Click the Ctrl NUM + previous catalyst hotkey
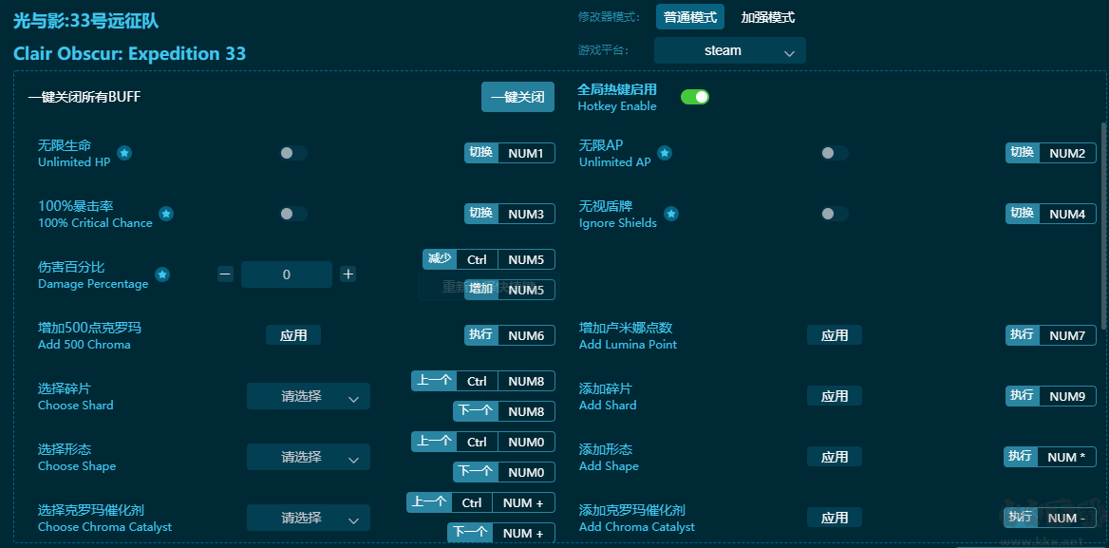Image resolution: width=1109 pixels, height=548 pixels. [481, 502]
